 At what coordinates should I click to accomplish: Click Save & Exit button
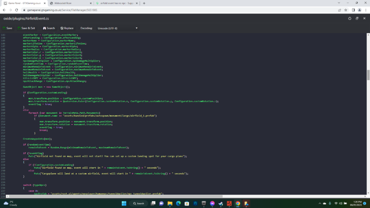coord(26,28)
